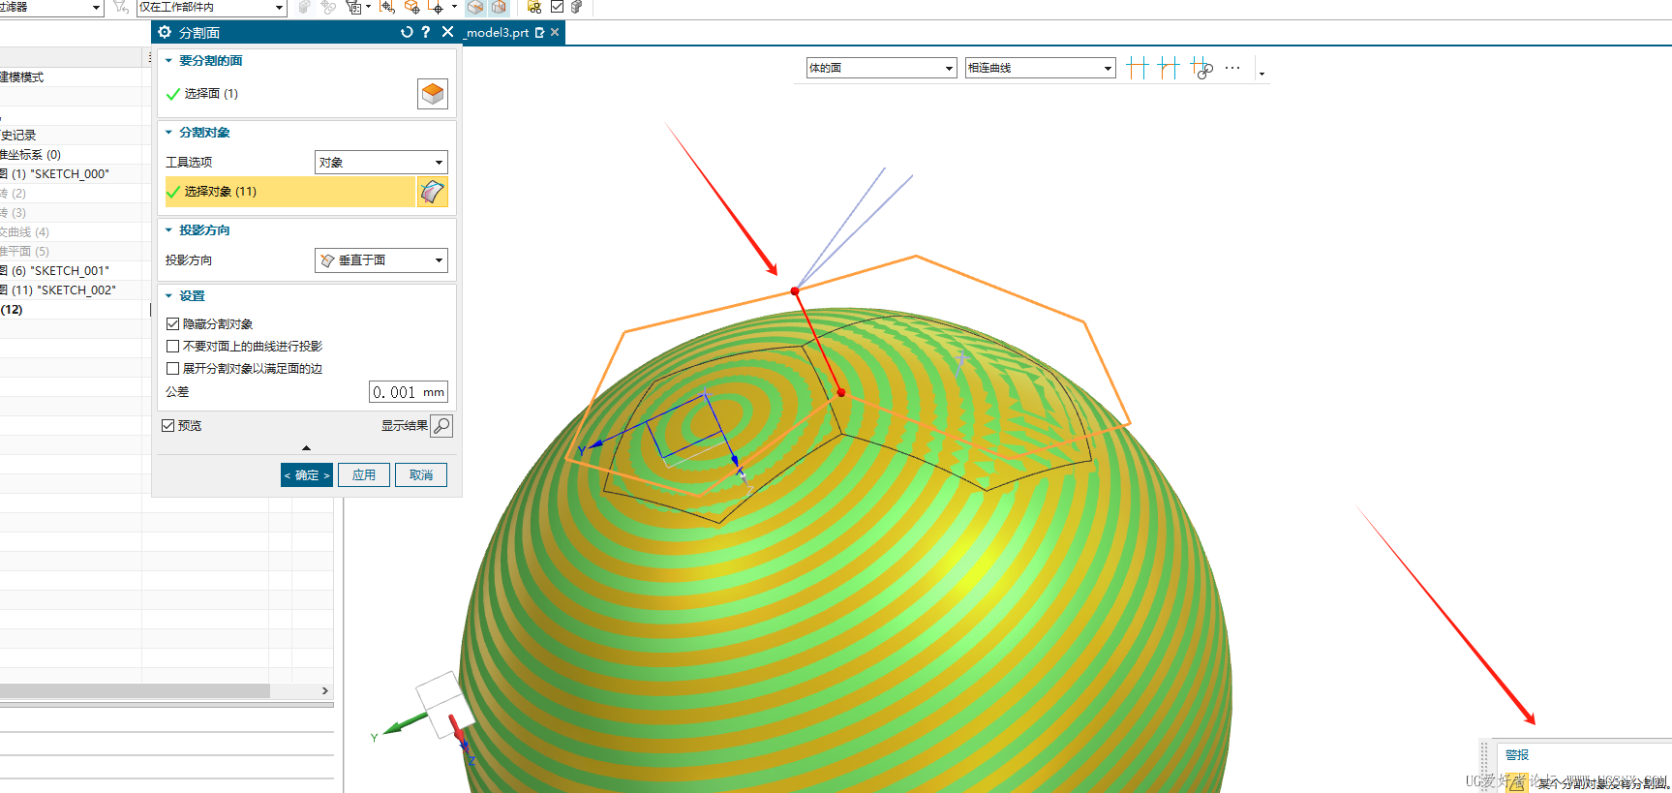Click the collapse-dialog up arrow above 确定
This screenshot has width=1672, height=793.
306,448
